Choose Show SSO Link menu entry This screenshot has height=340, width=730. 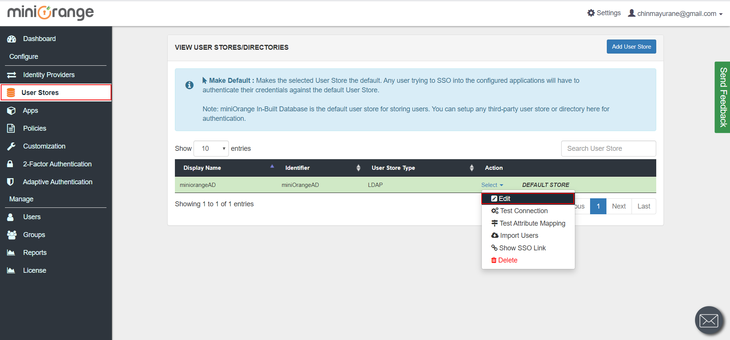528,248
